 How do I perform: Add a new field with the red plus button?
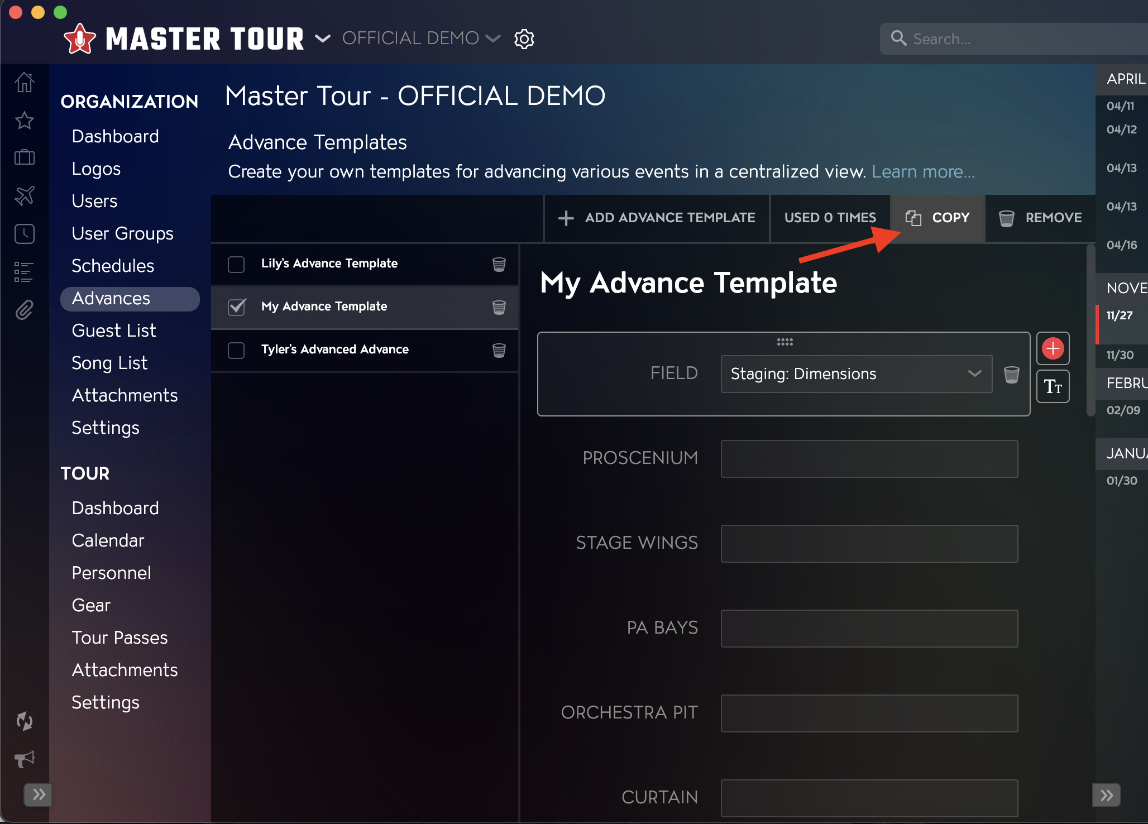pos(1053,348)
